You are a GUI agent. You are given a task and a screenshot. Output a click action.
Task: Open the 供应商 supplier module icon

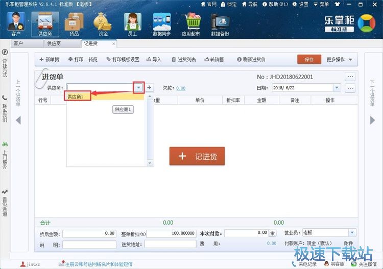(x=45, y=24)
